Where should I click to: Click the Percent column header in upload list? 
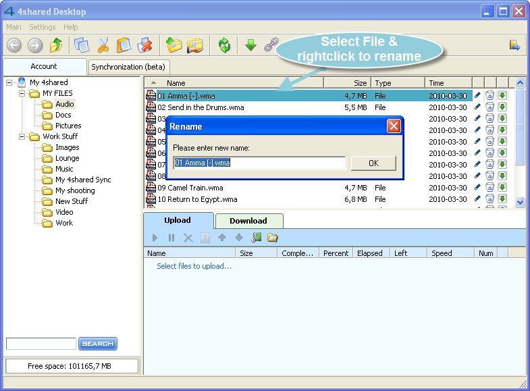[336, 253]
